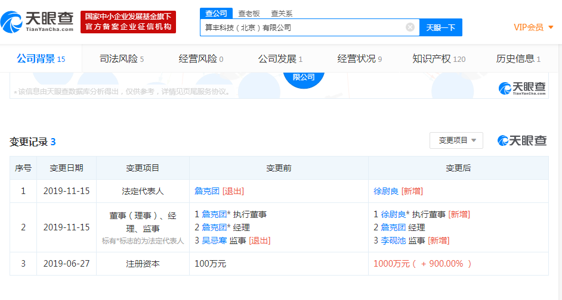Image resolution: width=562 pixels, height=300 pixels.
Task: Open 詹克团 经理 link under 变更前
Action: (x=214, y=227)
